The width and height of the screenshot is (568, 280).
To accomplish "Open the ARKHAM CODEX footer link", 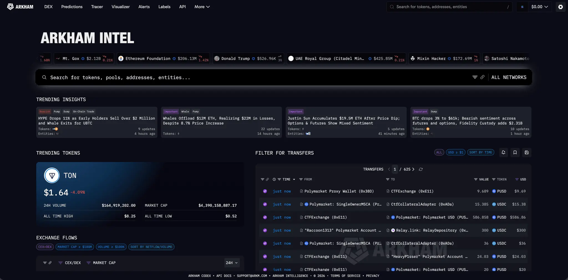I will coord(199,276).
